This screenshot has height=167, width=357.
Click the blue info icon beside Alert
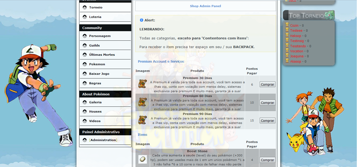tap(142, 20)
